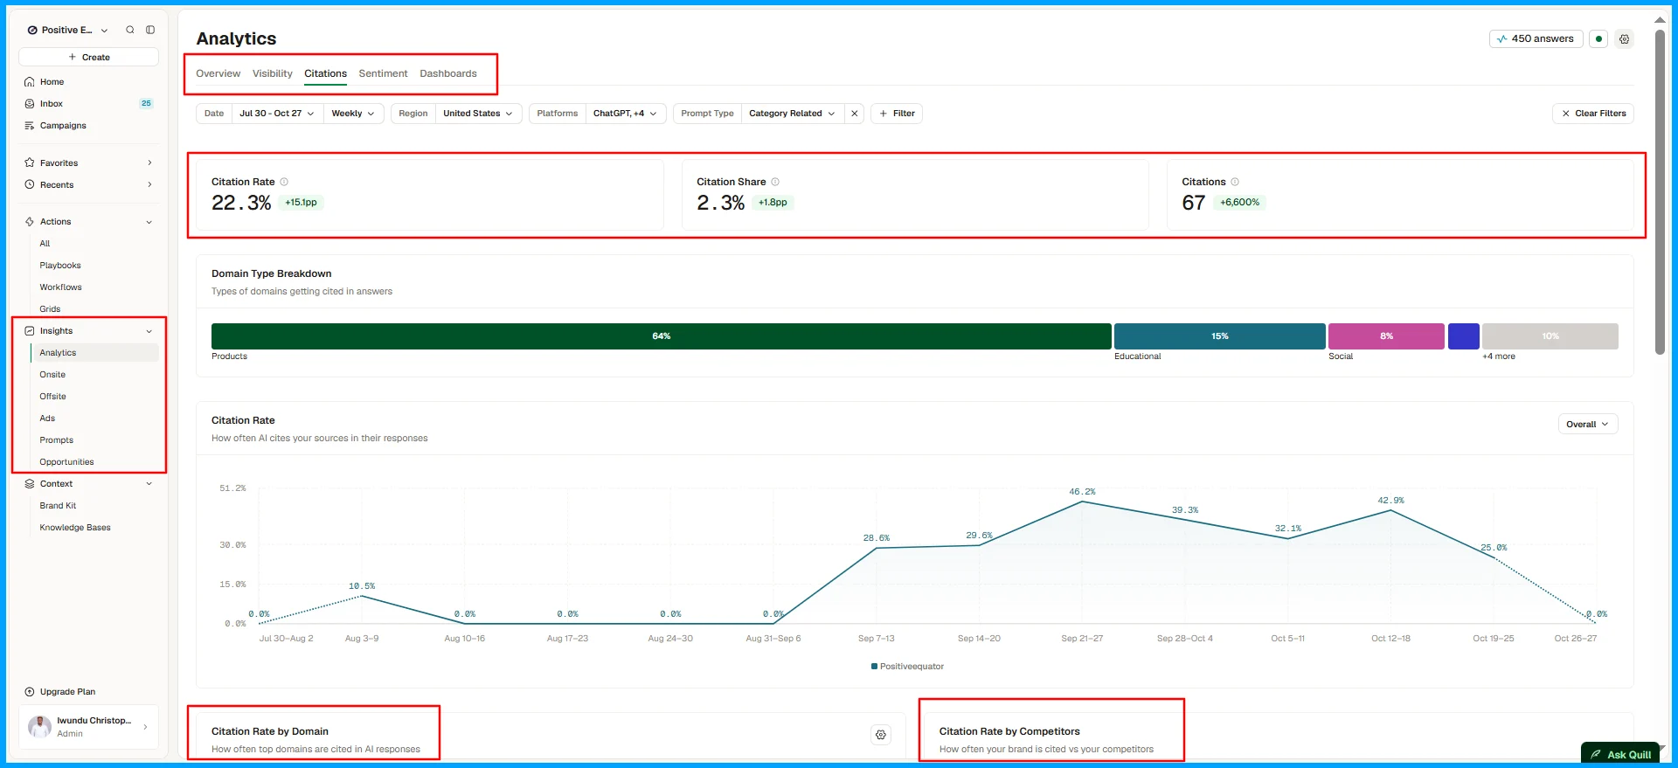Open the Inbox with 25 items

click(88, 104)
